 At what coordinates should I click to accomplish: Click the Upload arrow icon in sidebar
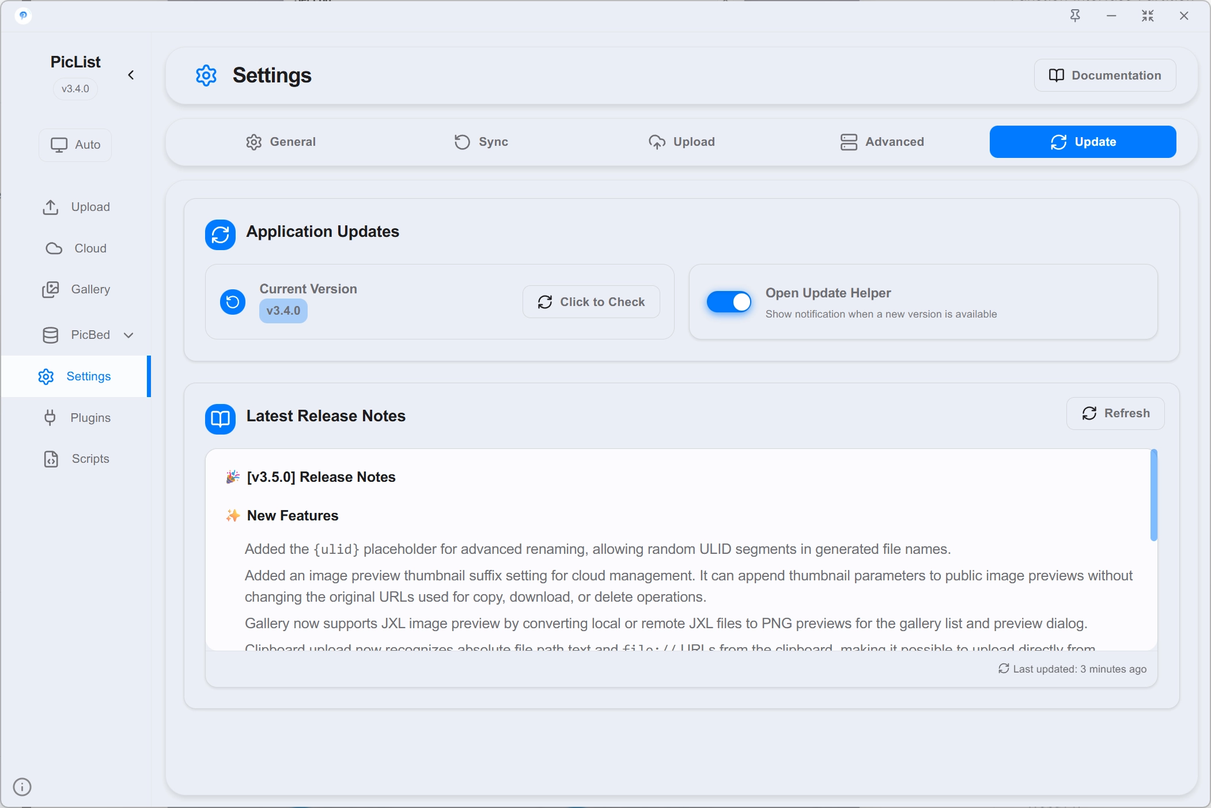point(51,207)
